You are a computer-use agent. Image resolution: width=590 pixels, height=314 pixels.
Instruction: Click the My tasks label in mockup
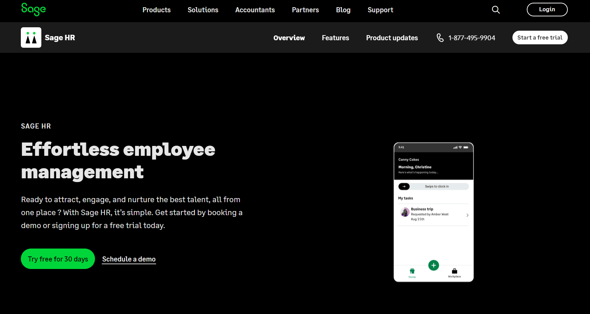(x=406, y=198)
